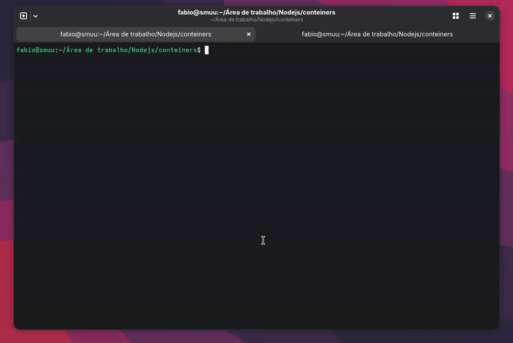The width and height of the screenshot is (513, 343).
Task: Show the tab overview grid
Action: pyautogui.click(x=455, y=15)
